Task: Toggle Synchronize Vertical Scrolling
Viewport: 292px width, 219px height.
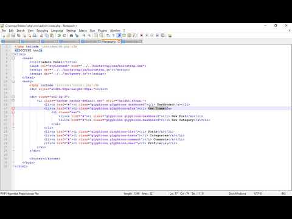Action: tap(96, 35)
